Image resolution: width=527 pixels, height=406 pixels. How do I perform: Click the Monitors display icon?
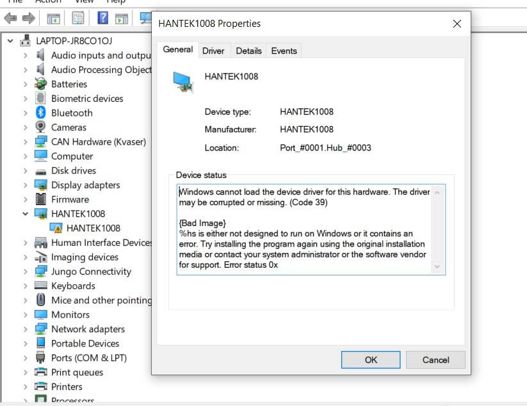coord(41,314)
